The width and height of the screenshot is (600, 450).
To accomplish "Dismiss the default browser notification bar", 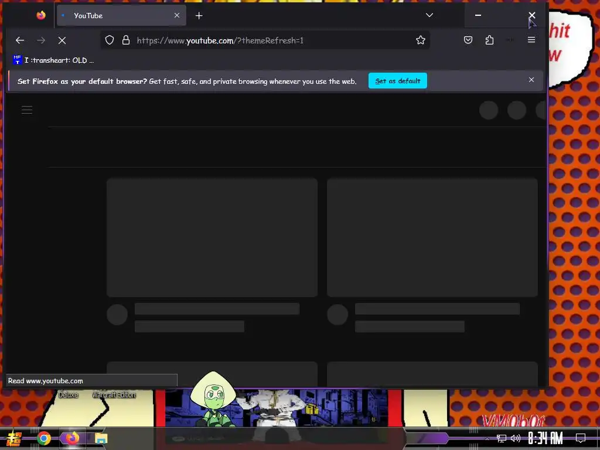I will 531,80.
